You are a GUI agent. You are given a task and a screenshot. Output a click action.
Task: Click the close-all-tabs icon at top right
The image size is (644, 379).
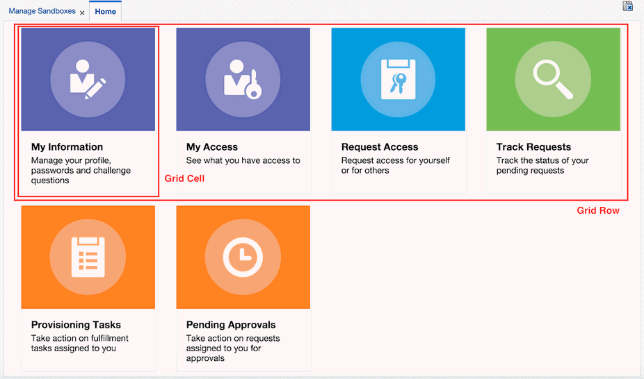click(x=627, y=6)
